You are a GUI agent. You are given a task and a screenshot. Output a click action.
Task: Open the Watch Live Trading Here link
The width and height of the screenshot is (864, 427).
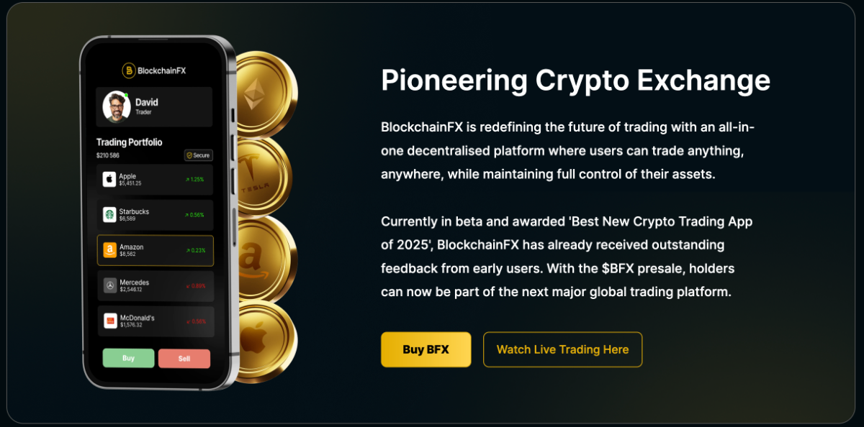click(x=562, y=349)
